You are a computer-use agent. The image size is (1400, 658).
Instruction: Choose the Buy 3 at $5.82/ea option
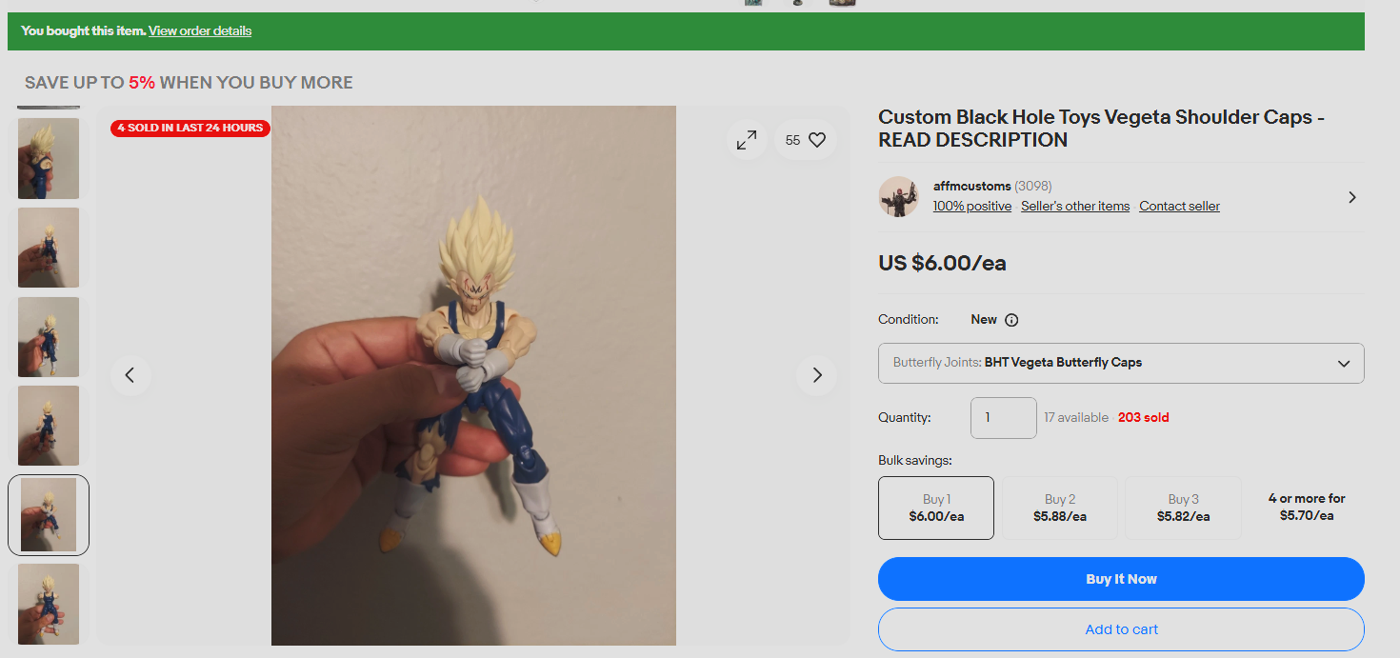click(x=1184, y=508)
